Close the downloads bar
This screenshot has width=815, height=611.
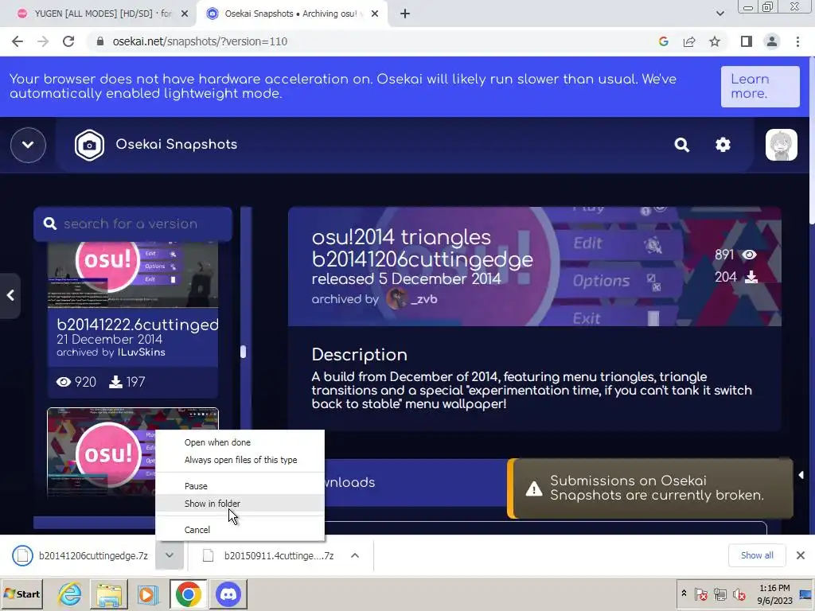(x=801, y=556)
